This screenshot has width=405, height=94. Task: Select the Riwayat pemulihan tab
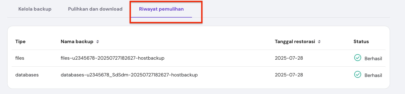click(161, 9)
